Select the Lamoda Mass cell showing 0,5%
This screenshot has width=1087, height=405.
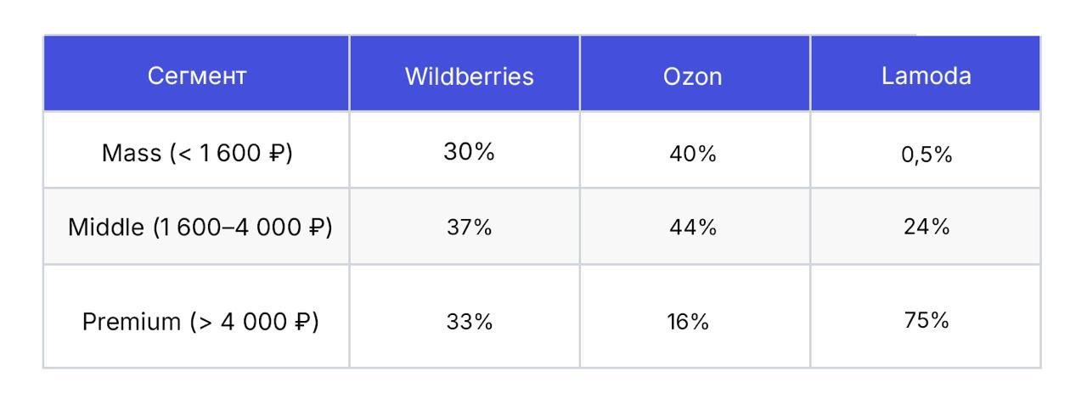pyautogui.click(x=926, y=155)
